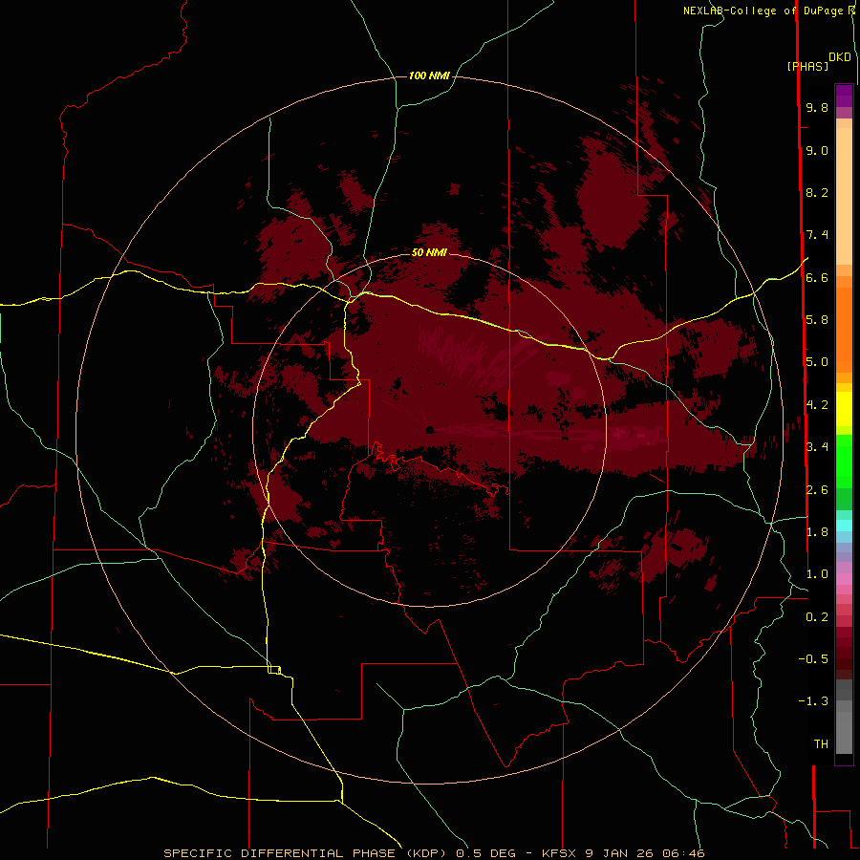The width and height of the screenshot is (860, 860).
Task: Click the 5.8 value on the scale
Action: point(817,320)
